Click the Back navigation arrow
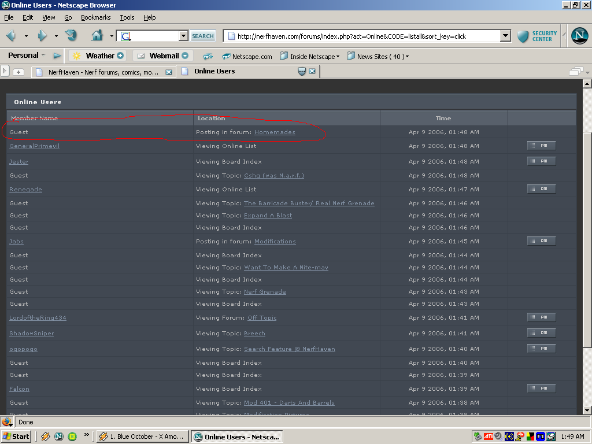This screenshot has height=444, width=592. coord(11,36)
